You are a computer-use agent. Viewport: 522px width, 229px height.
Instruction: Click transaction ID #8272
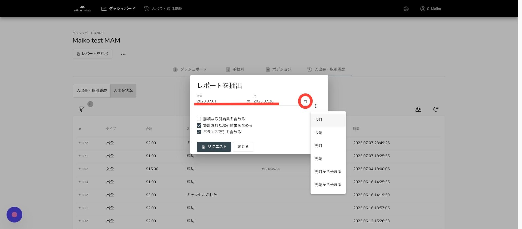point(83,143)
